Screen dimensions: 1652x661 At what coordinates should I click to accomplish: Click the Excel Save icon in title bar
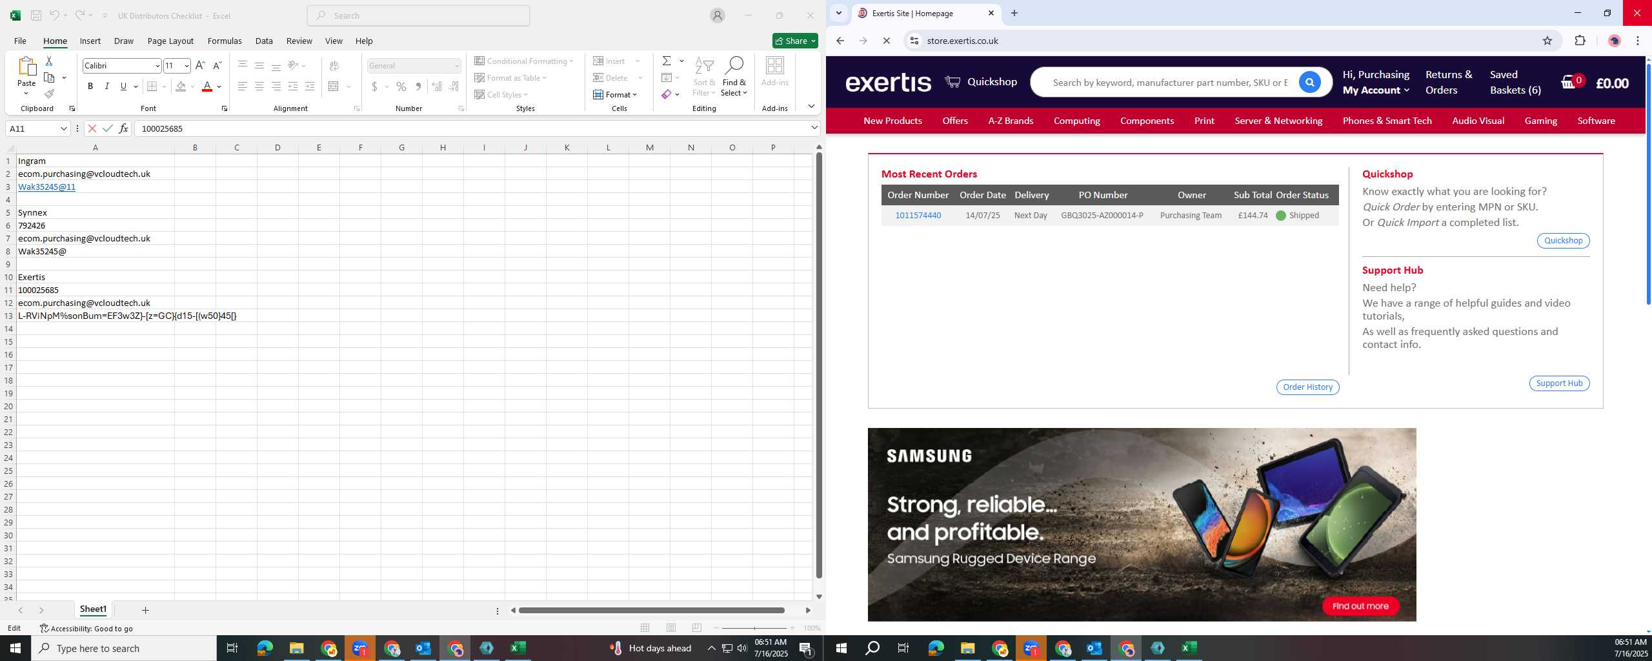click(x=36, y=15)
